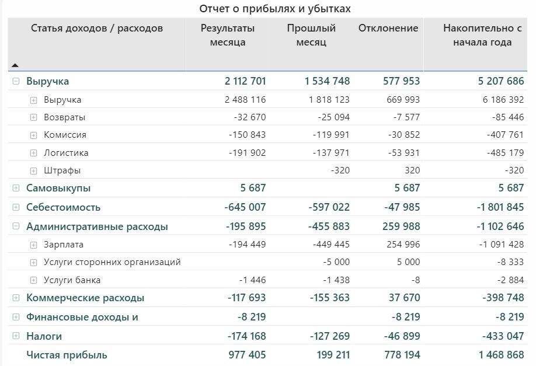Click the Отклонение column header
The width and height of the screenshot is (536, 366).
pyautogui.click(x=388, y=28)
